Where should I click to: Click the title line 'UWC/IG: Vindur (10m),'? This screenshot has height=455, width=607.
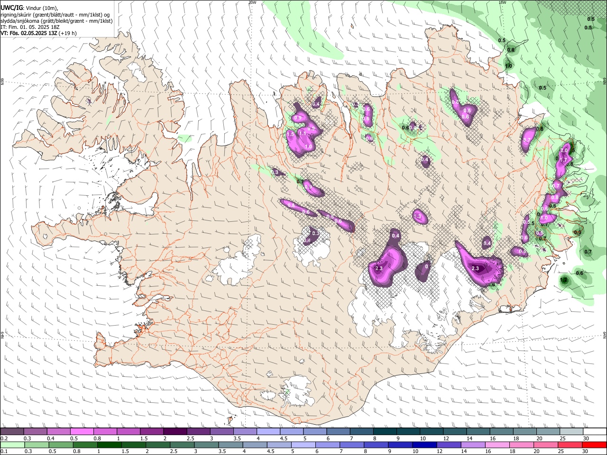pyautogui.click(x=29, y=8)
